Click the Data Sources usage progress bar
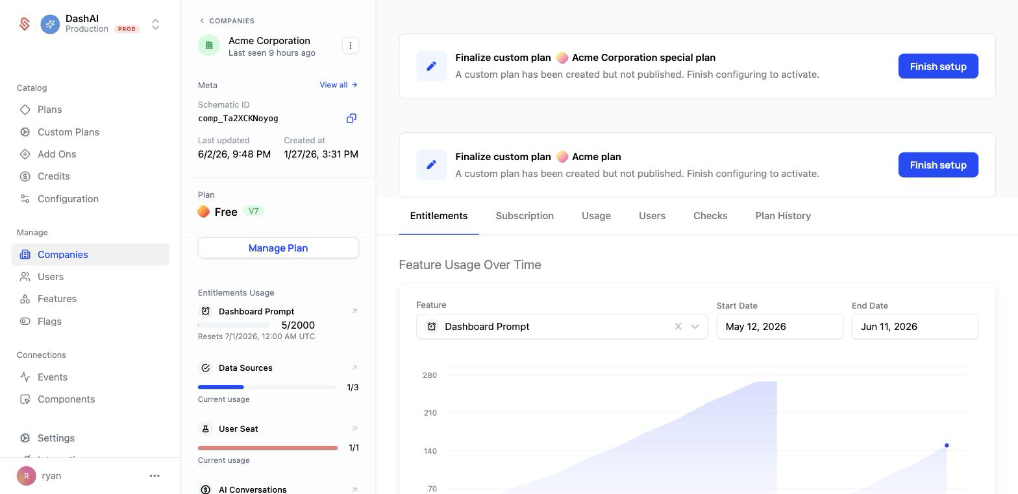This screenshot has width=1018, height=494. pos(267,387)
